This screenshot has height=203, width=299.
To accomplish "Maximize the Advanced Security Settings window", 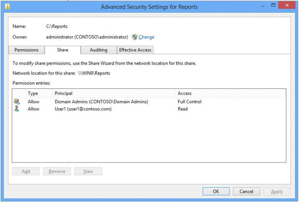I will 273,5.
